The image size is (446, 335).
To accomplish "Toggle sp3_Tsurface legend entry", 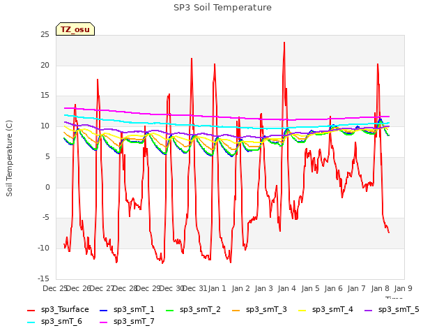I will pyautogui.click(x=58, y=309).
